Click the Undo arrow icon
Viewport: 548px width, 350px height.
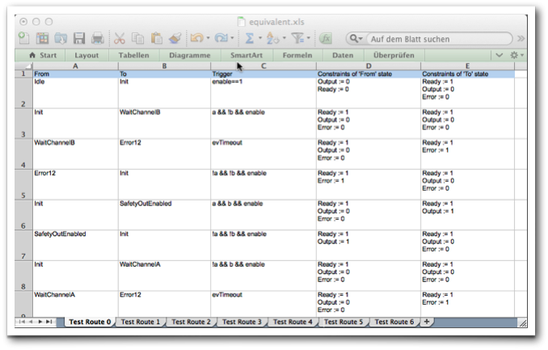[196, 38]
